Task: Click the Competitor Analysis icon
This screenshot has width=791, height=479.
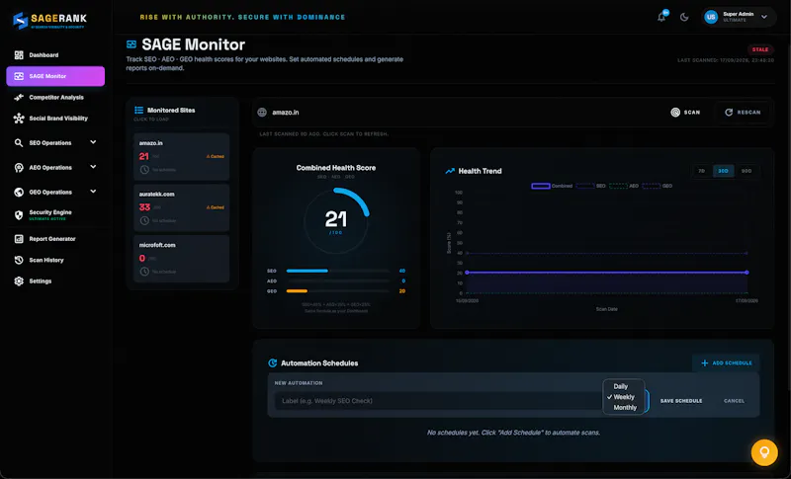Action: [19, 97]
